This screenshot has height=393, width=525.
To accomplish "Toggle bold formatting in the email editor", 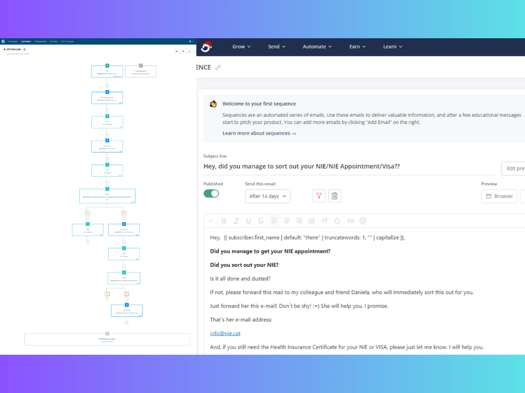I will tap(224, 221).
